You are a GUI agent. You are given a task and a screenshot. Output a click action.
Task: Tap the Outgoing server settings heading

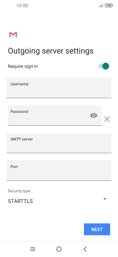[x=51, y=51]
